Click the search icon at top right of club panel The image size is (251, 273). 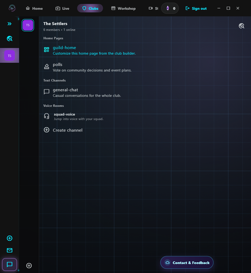(x=242, y=26)
